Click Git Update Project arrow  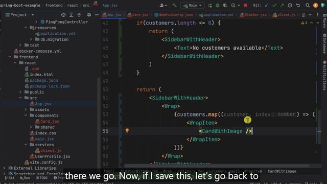267,6
